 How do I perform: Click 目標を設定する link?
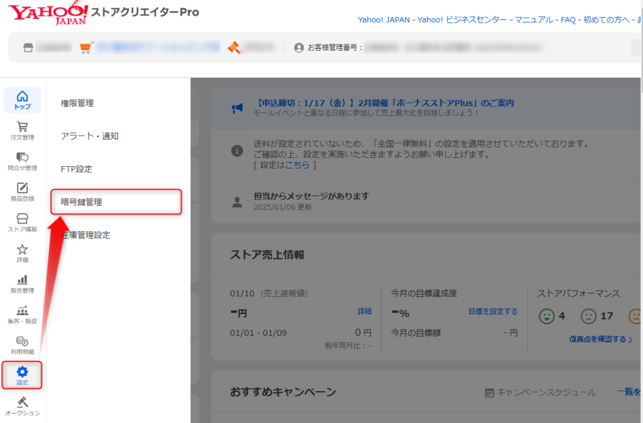coord(493,311)
